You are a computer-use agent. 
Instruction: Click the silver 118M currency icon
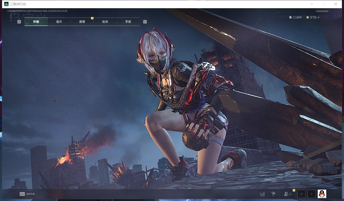click(x=291, y=17)
